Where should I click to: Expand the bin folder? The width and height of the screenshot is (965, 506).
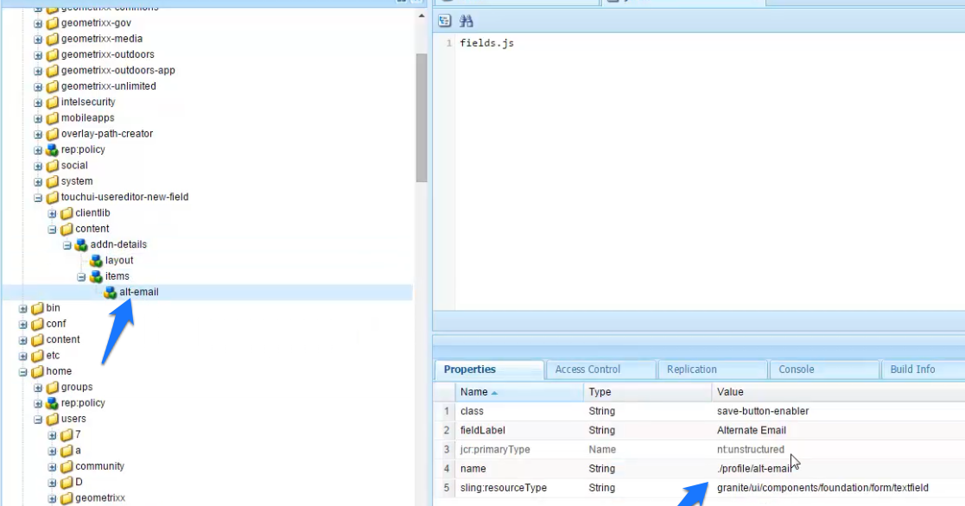22,307
